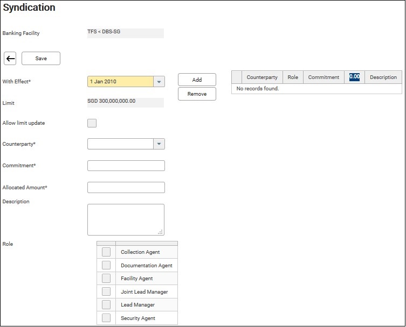406x327 pixels.
Task: Expand the Counterparty dropdown list
Action: [159, 144]
